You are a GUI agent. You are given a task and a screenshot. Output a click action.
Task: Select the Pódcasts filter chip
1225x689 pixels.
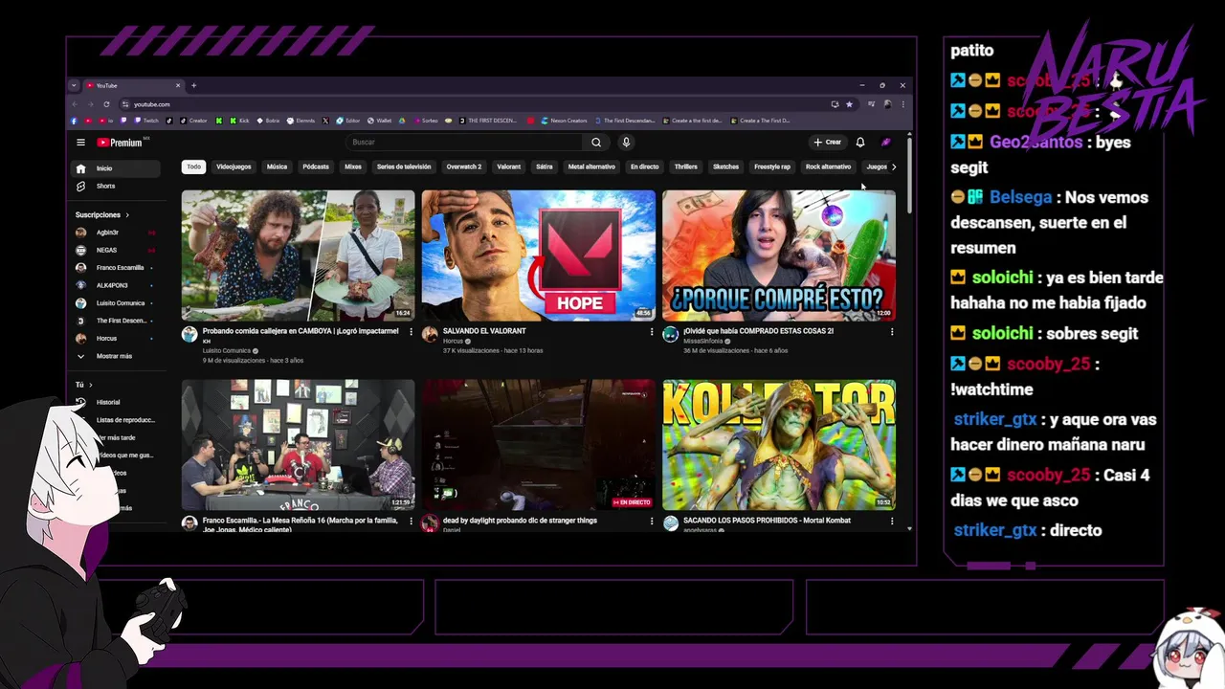click(x=316, y=167)
